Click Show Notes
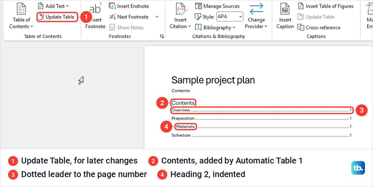This screenshot has width=373, height=187. (x=127, y=28)
